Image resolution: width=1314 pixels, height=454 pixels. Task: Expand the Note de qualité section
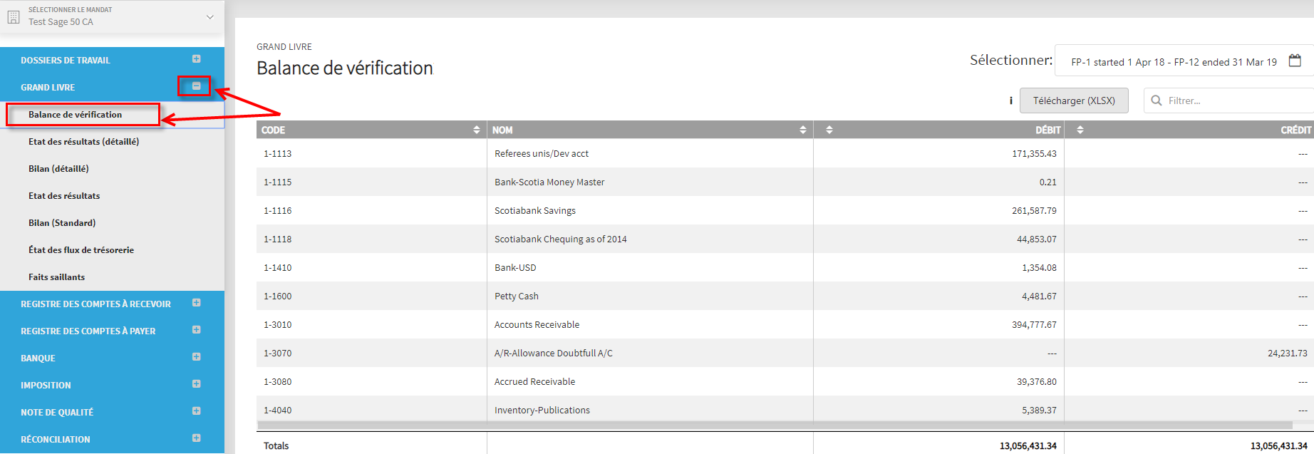coord(197,411)
